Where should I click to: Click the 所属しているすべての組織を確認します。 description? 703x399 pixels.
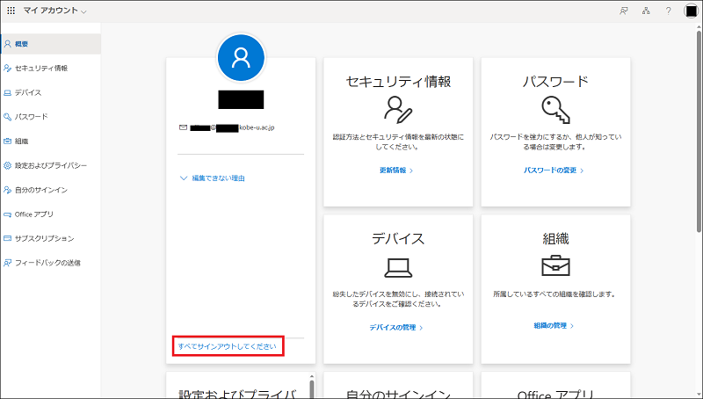[554, 294]
